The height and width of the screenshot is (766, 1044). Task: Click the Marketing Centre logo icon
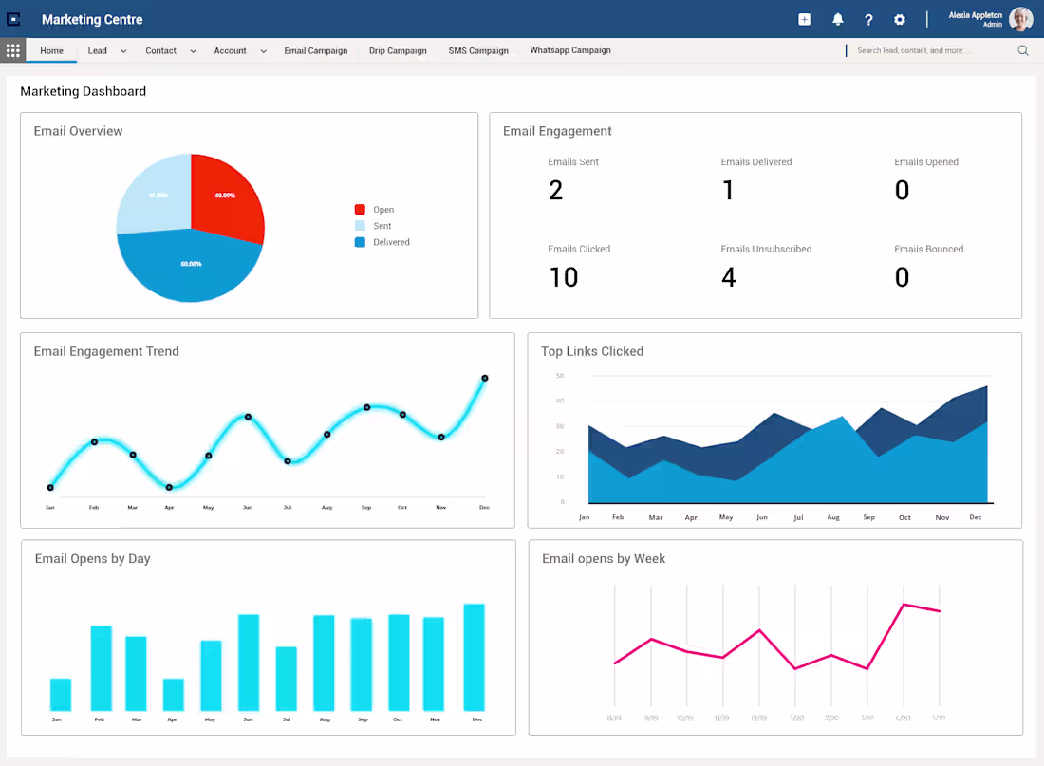tap(12, 19)
